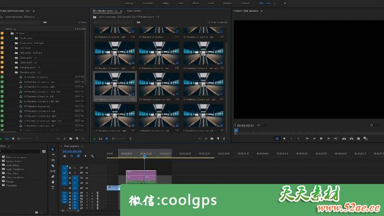Collapse the 01 Zoom folder
Image resolution: width=384 pixels, height=216 pixels.
[x=7, y=33]
